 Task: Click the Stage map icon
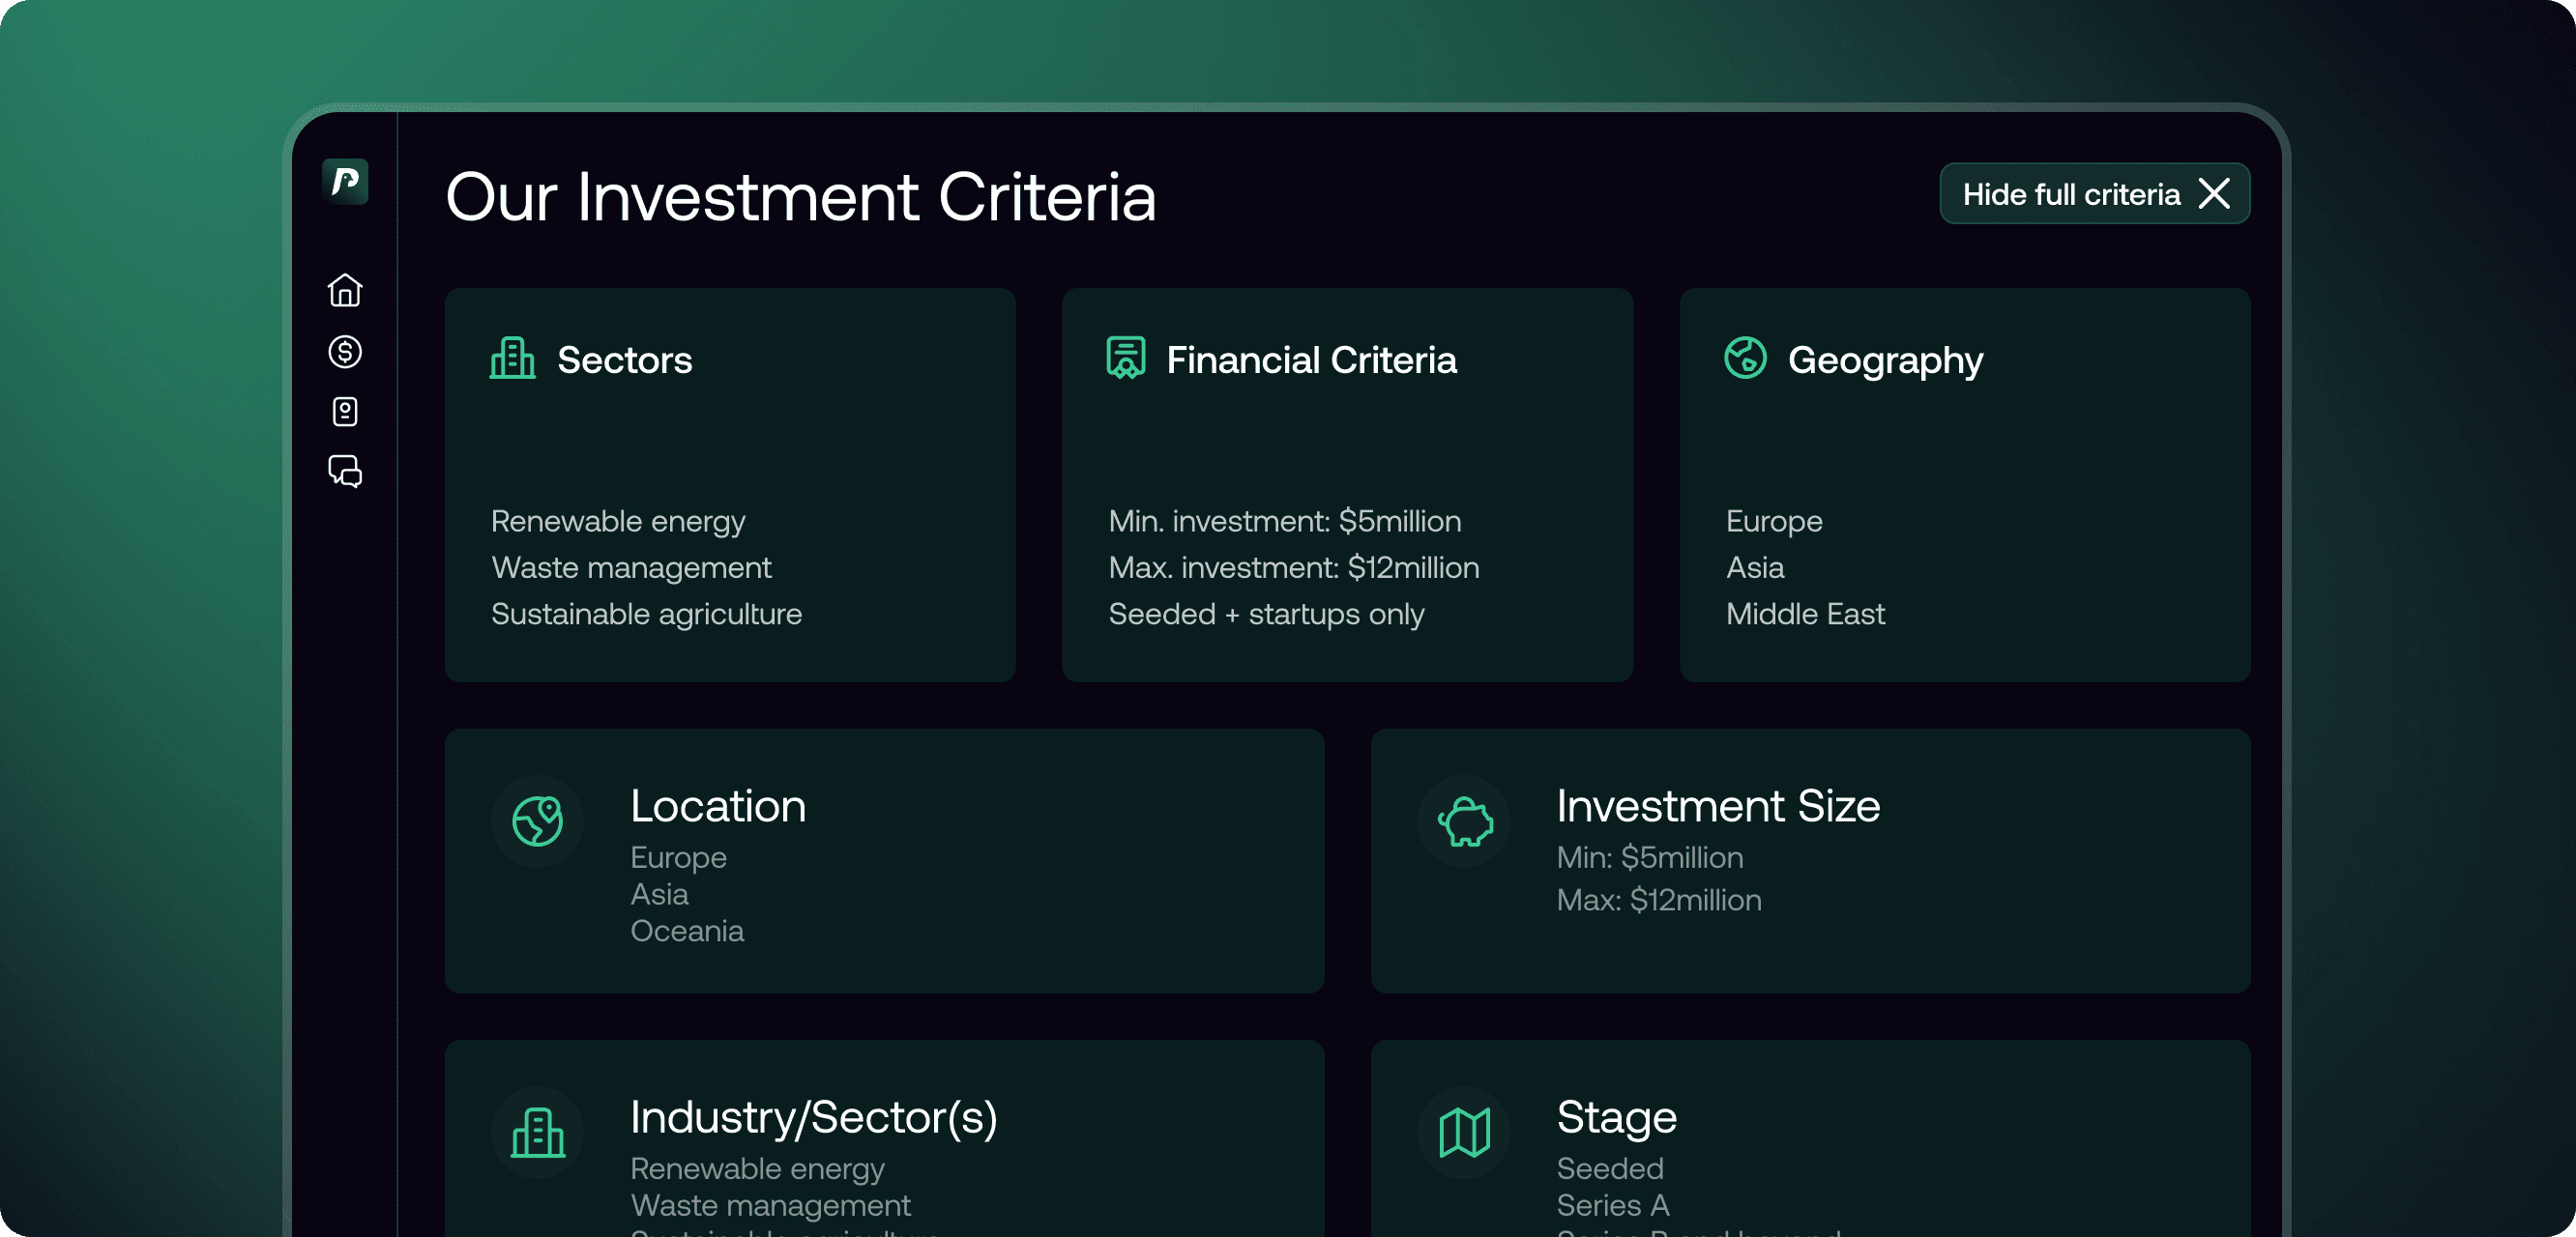point(1464,1132)
